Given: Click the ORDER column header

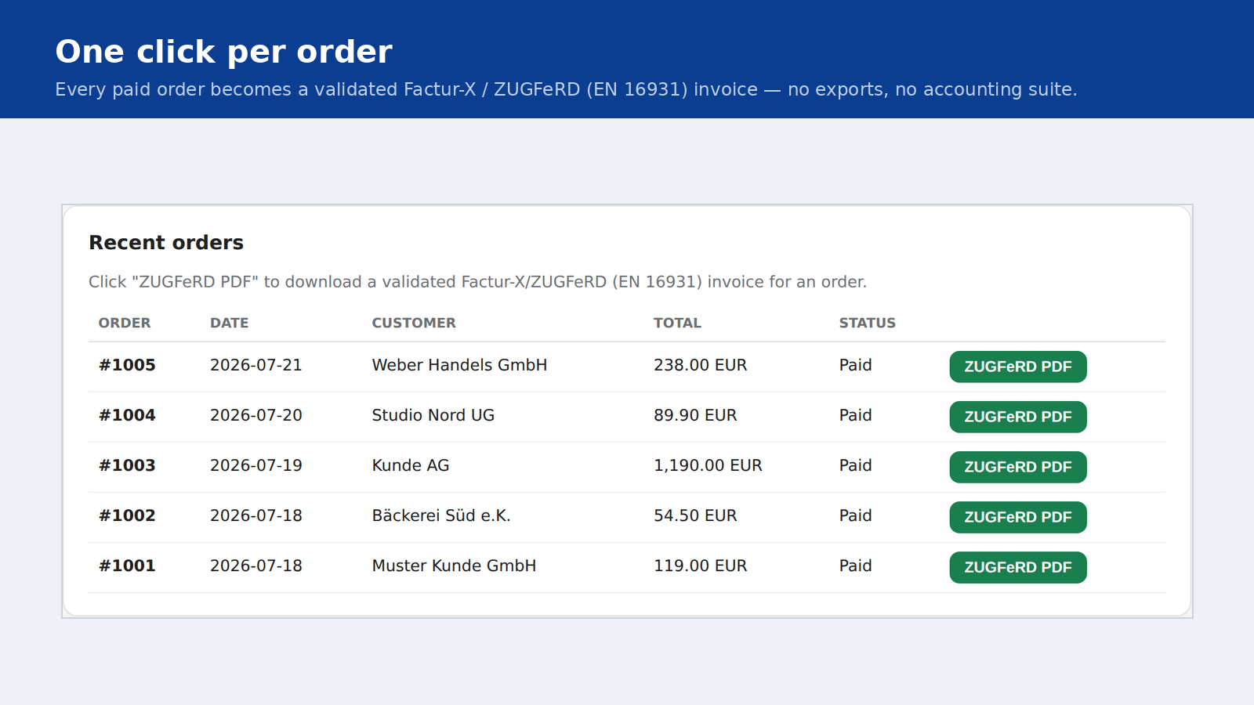Looking at the screenshot, I should point(125,323).
